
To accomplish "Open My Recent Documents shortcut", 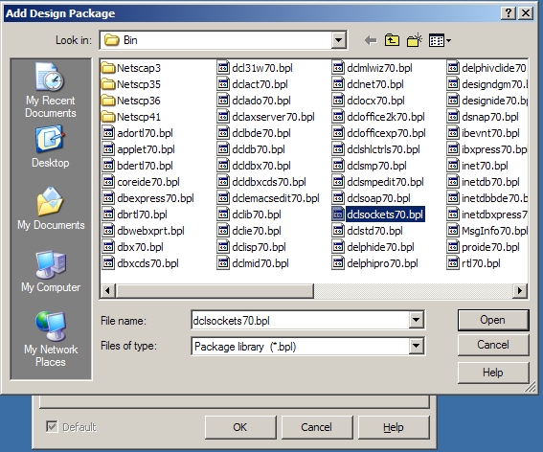I will pos(51,90).
